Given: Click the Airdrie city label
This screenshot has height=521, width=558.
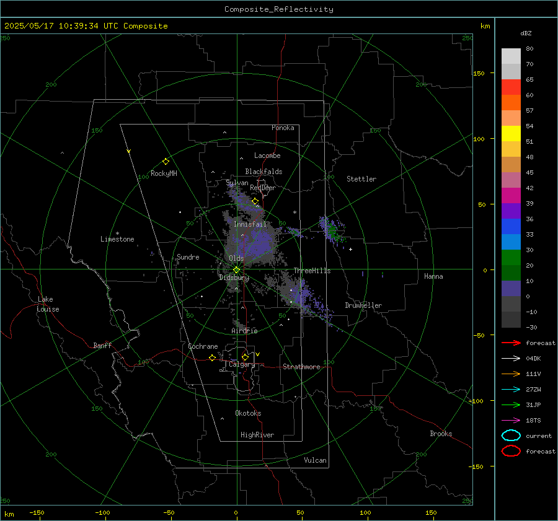Looking at the screenshot, I should 244,331.
